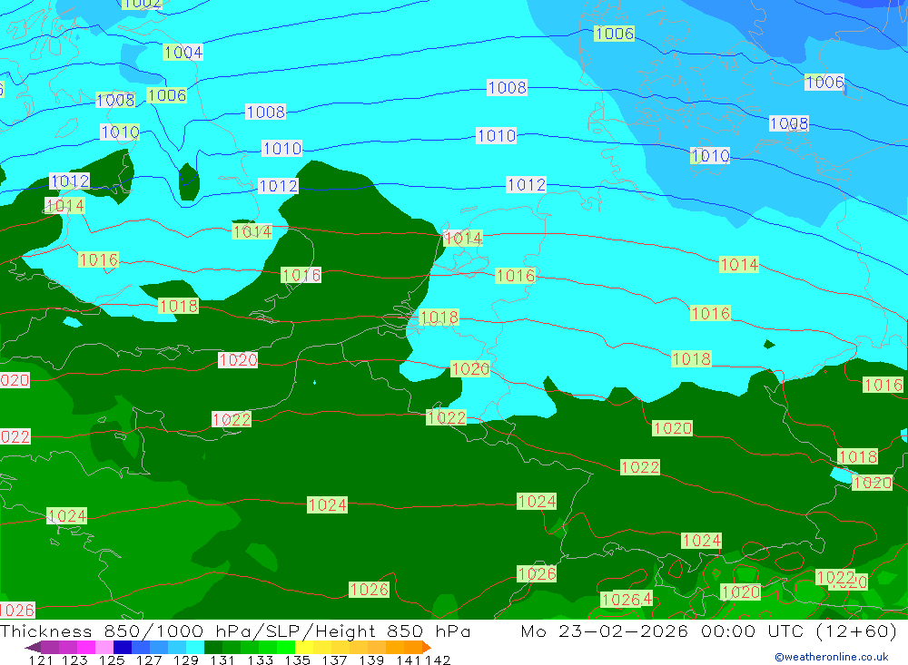Click the 127 legend value

149,660
